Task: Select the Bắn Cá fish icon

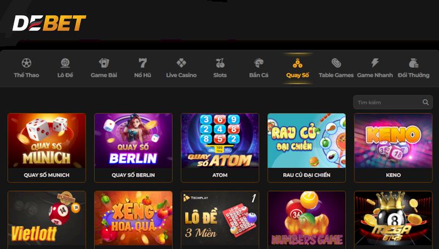Action: point(258,63)
